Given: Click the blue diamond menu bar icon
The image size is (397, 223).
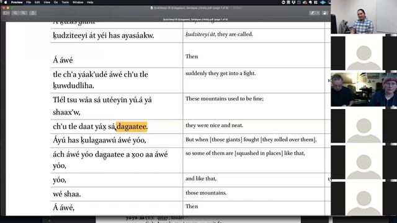Looking at the screenshot, I should tap(323, 2).
